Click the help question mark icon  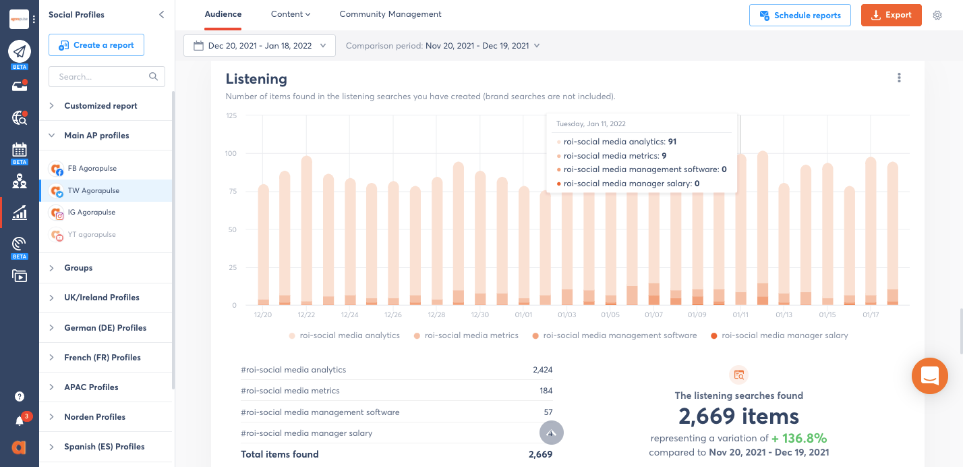coord(20,397)
